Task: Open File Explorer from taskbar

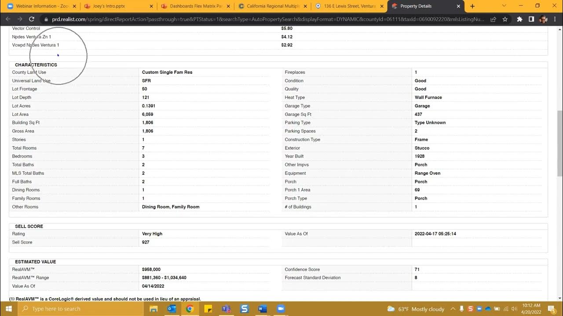Action: coord(154,309)
